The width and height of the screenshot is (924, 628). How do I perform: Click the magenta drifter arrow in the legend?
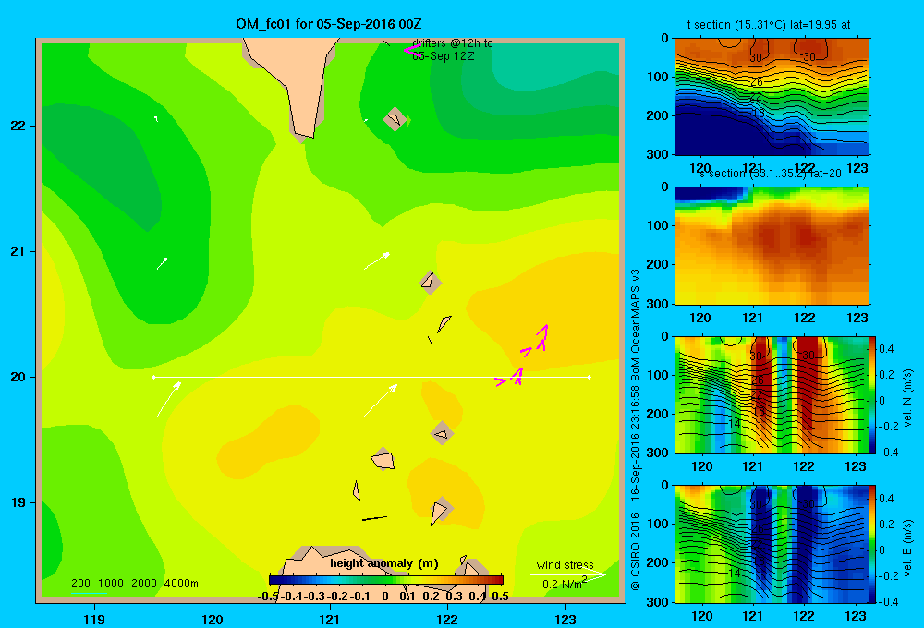(411, 50)
